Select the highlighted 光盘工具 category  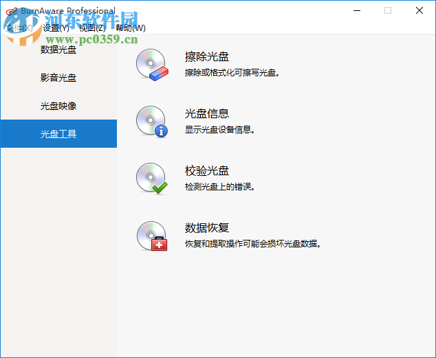[x=58, y=133]
